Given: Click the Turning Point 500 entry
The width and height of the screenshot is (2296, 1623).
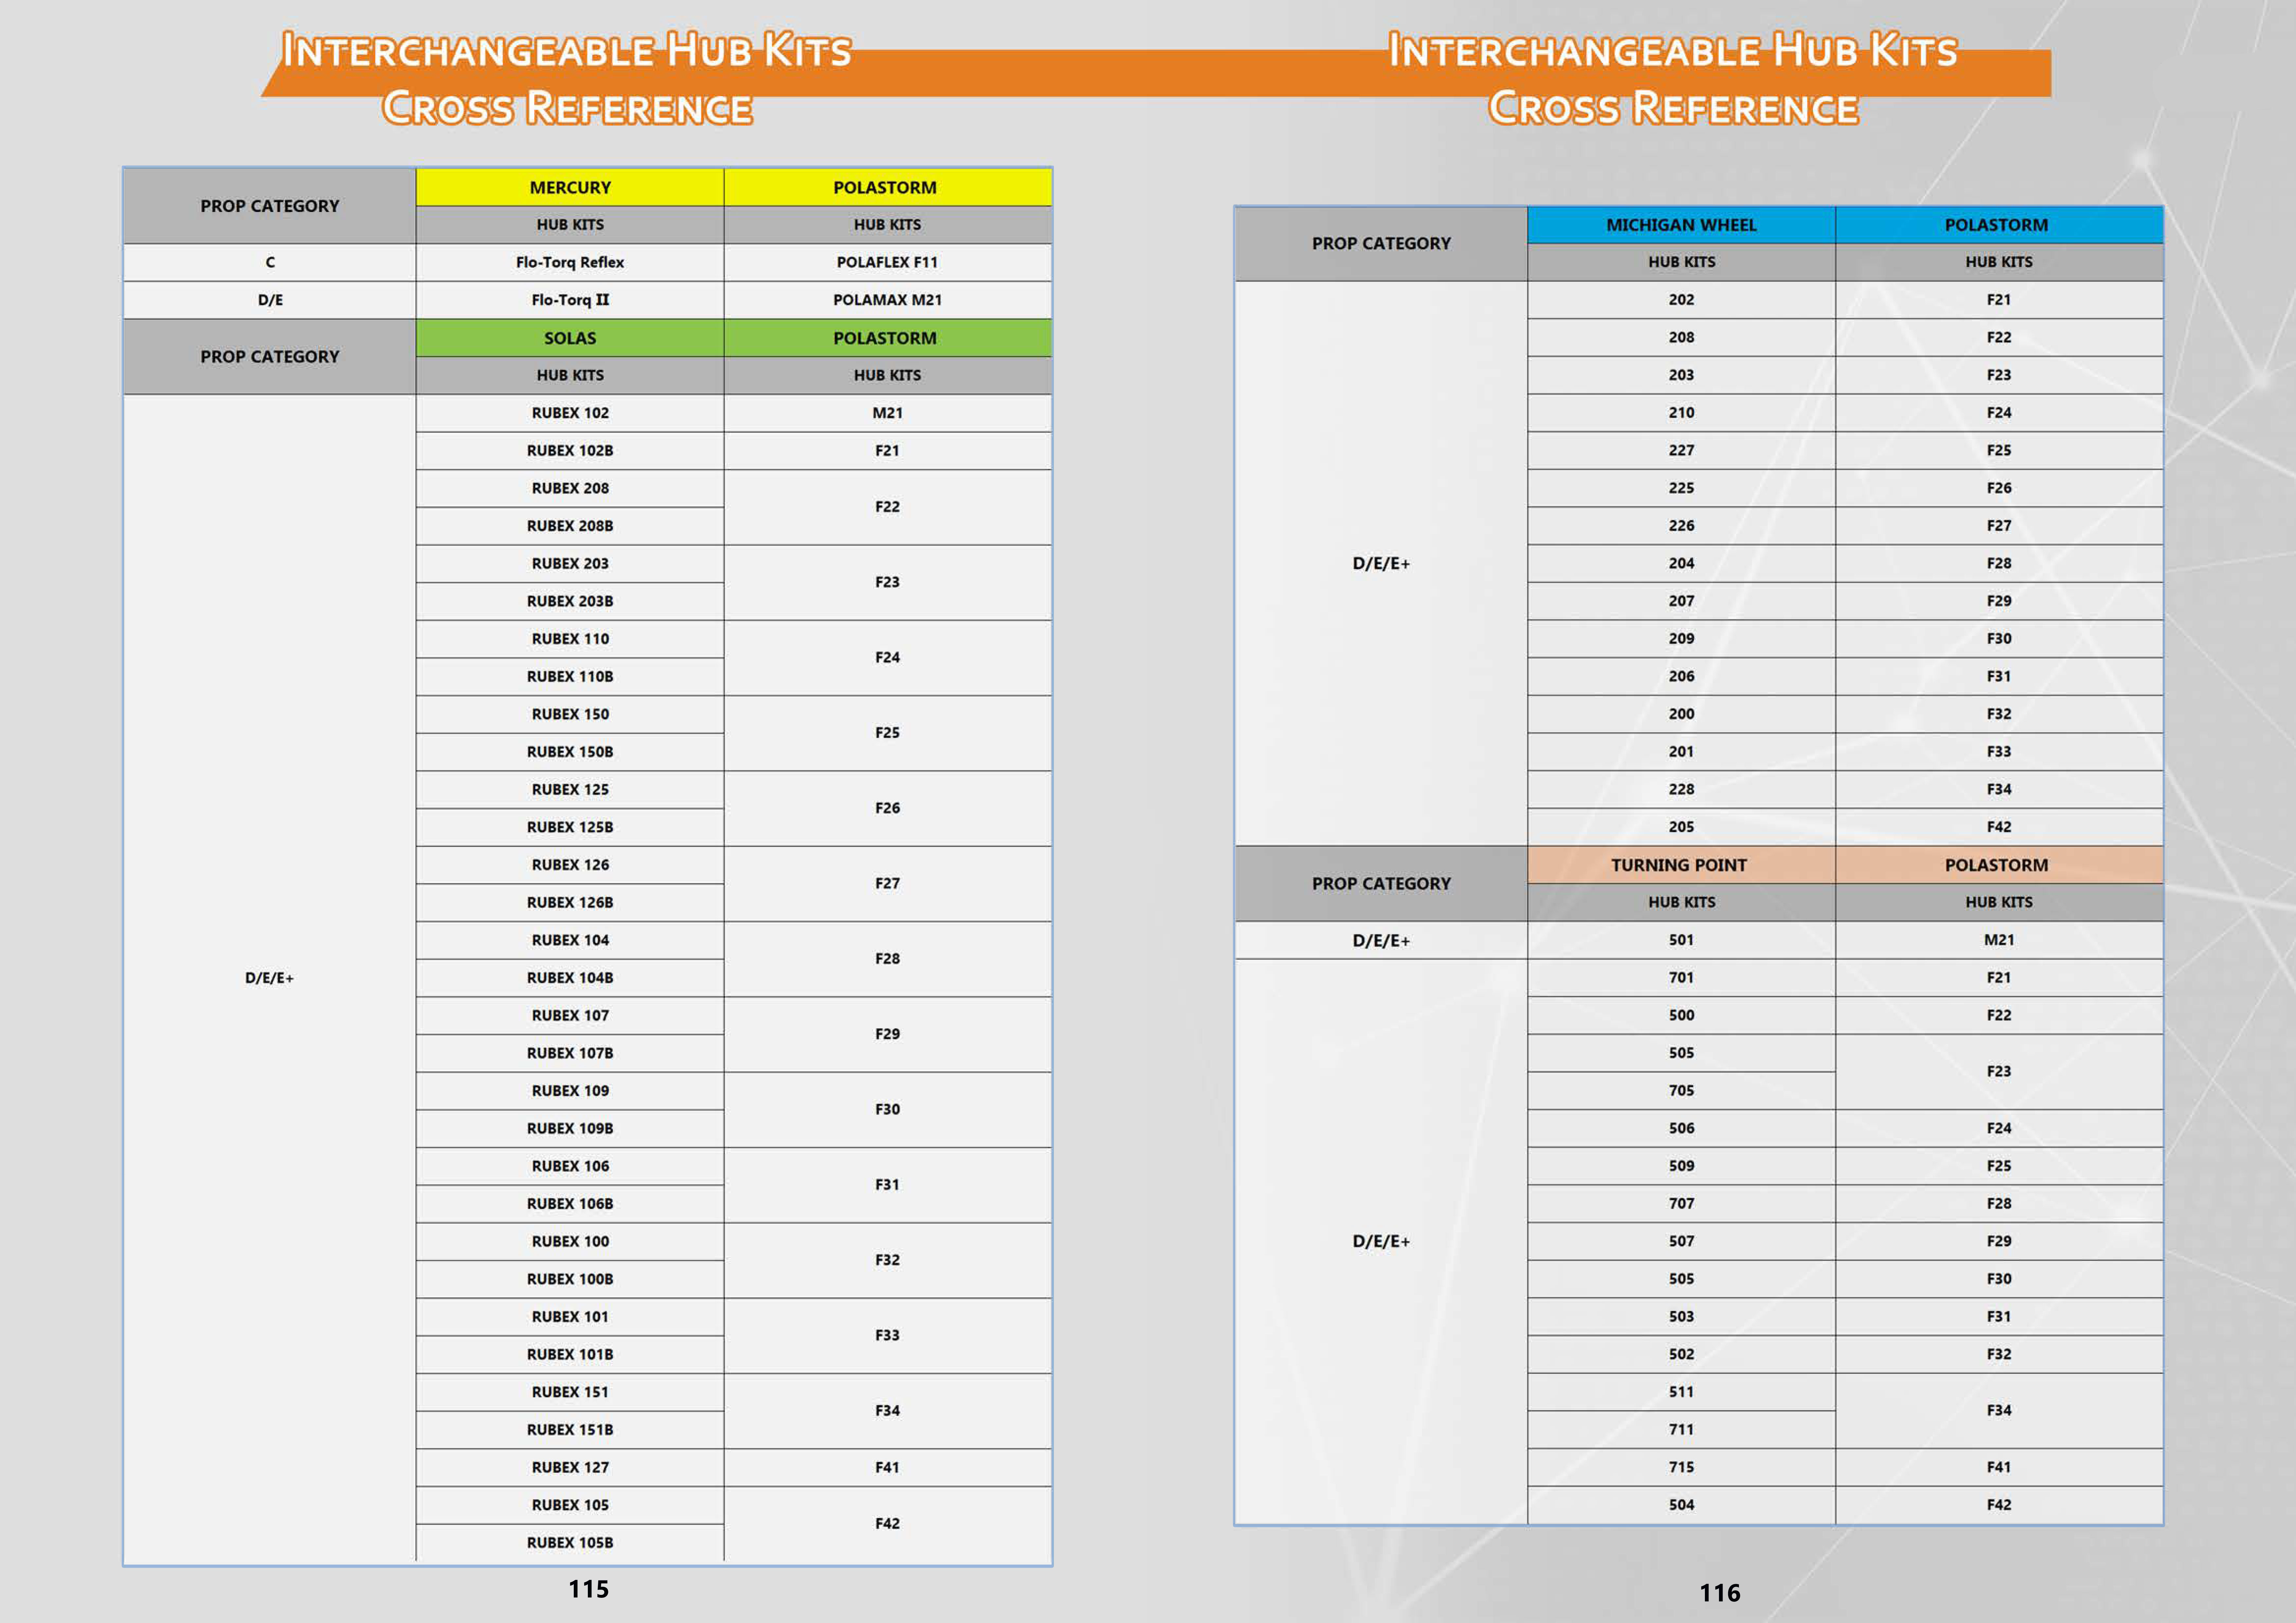Looking at the screenshot, I should click(1681, 1015).
